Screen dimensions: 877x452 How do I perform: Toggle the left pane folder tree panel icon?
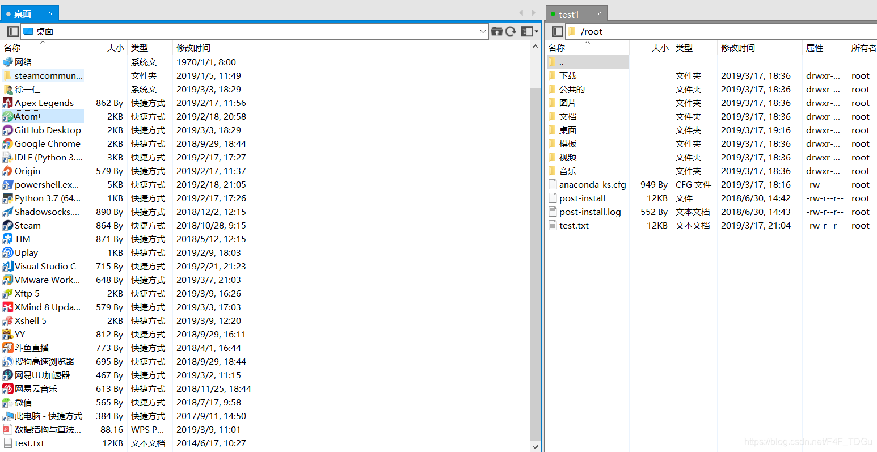point(12,31)
